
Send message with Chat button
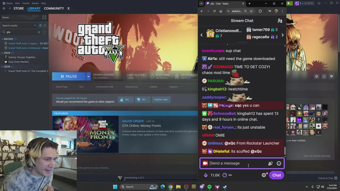[277, 175]
